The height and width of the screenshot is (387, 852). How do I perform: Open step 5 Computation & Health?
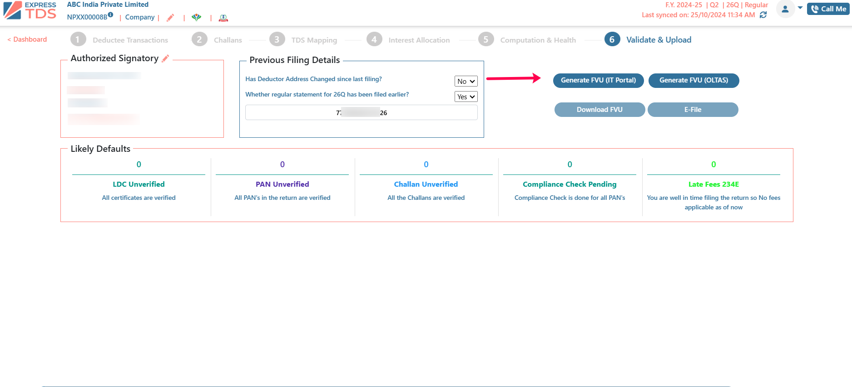click(x=527, y=39)
